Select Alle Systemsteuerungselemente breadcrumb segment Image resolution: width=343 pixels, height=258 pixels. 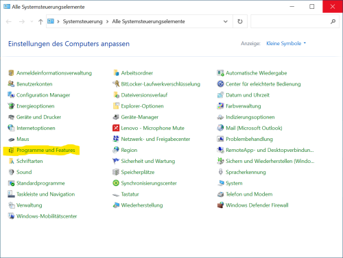(x=148, y=21)
